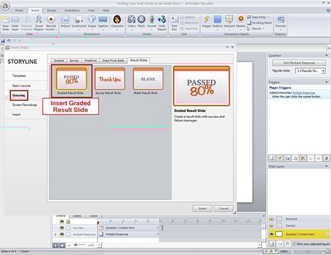Switch to the Survey tab
This screenshot has width=331, height=255.
pyautogui.click(x=74, y=60)
